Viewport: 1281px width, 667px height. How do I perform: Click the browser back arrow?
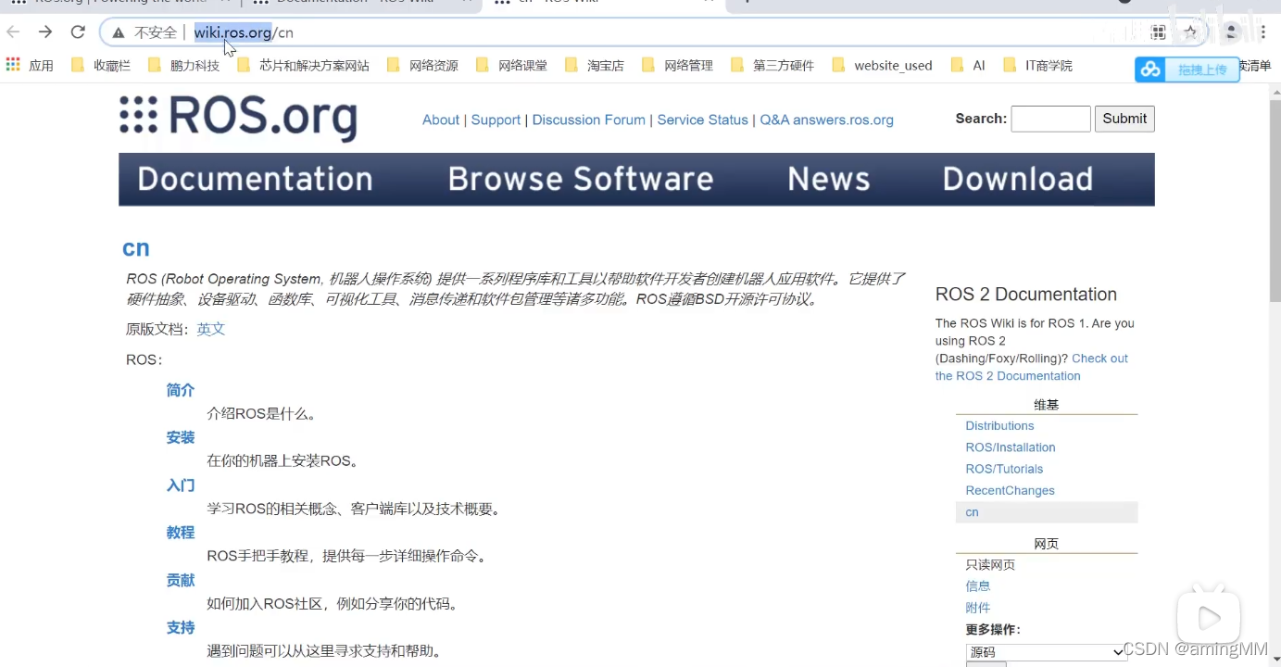13,32
